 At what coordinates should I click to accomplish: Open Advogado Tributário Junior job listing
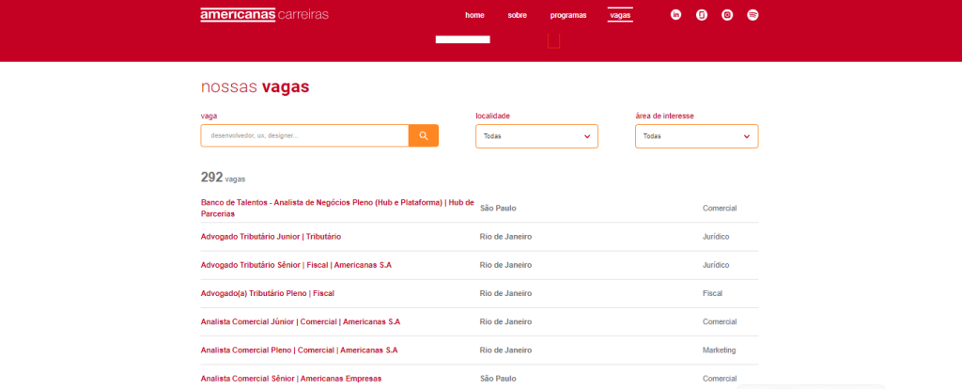pyautogui.click(x=271, y=236)
